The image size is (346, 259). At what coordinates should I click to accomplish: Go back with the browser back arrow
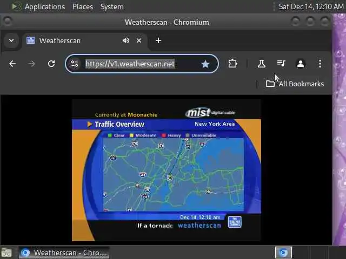(x=12, y=64)
